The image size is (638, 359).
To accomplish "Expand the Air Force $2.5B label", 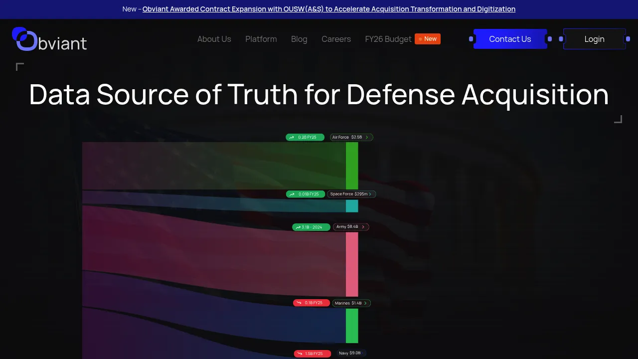I will click(x=351, y=137).
